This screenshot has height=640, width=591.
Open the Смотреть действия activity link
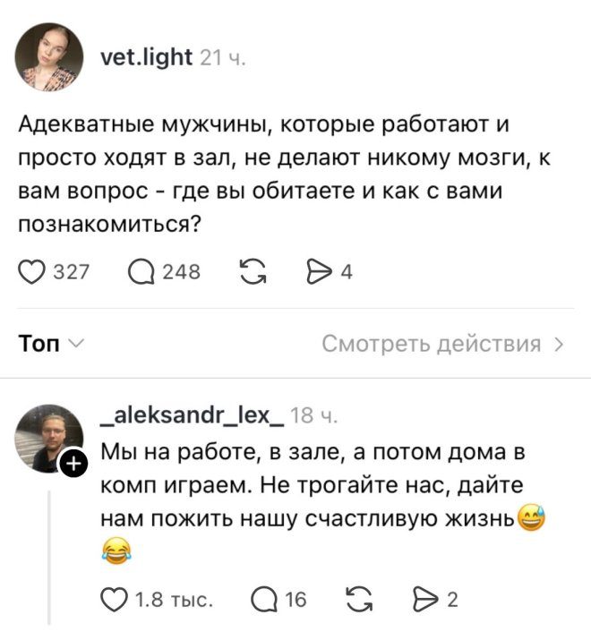pos(432,344)
